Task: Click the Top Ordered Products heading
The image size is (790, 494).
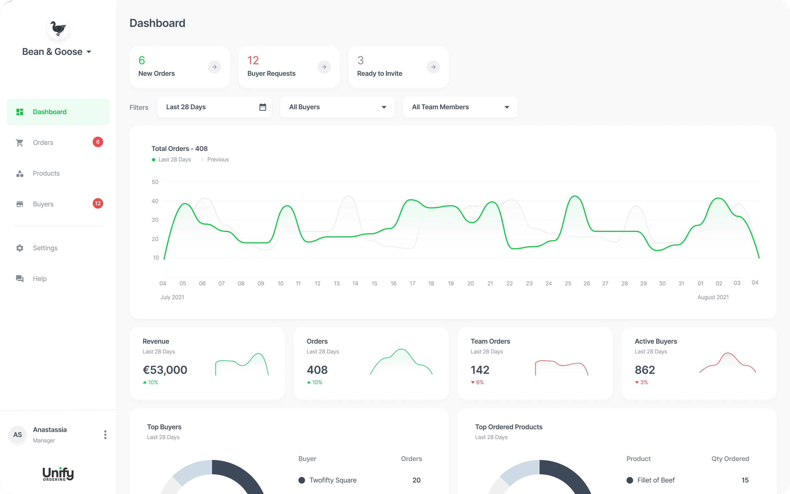Action: click(x=509, y=427)
